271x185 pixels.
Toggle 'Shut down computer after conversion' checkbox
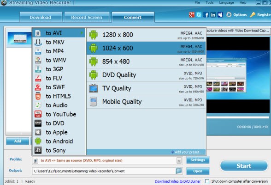tap(207, 181)
